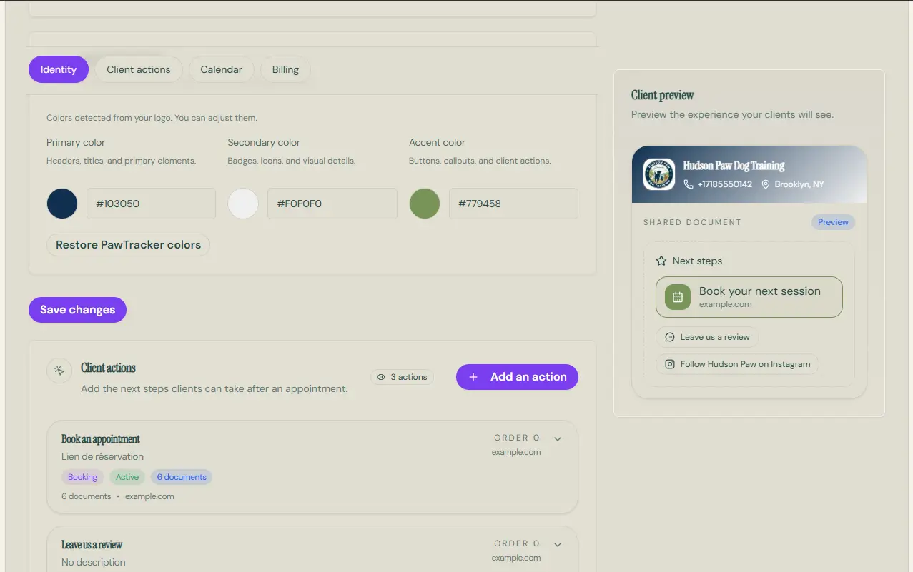
Task: Expand the Leave us a review action card
Action: [x=558, y=544]
